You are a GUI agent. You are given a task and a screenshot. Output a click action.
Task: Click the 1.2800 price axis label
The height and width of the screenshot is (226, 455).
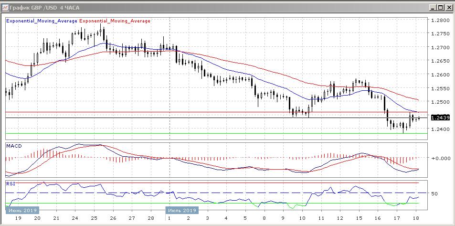click(439, 21)
